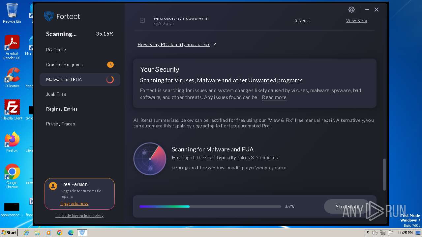Open Internet Explorer in taskbar
The width and height of the screenshot is (422, 237).
(26, 233)
